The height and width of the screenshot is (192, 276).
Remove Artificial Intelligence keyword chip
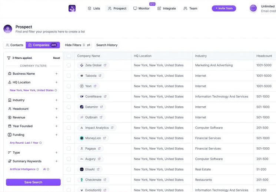(x=37, y=169)
